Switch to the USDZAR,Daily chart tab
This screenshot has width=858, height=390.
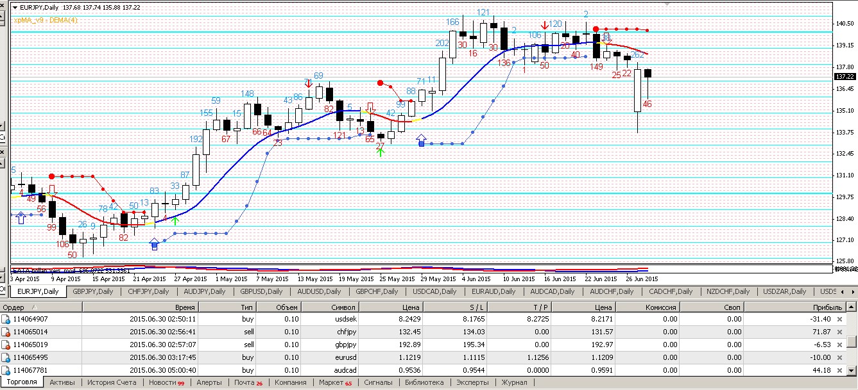pos(784,291)
